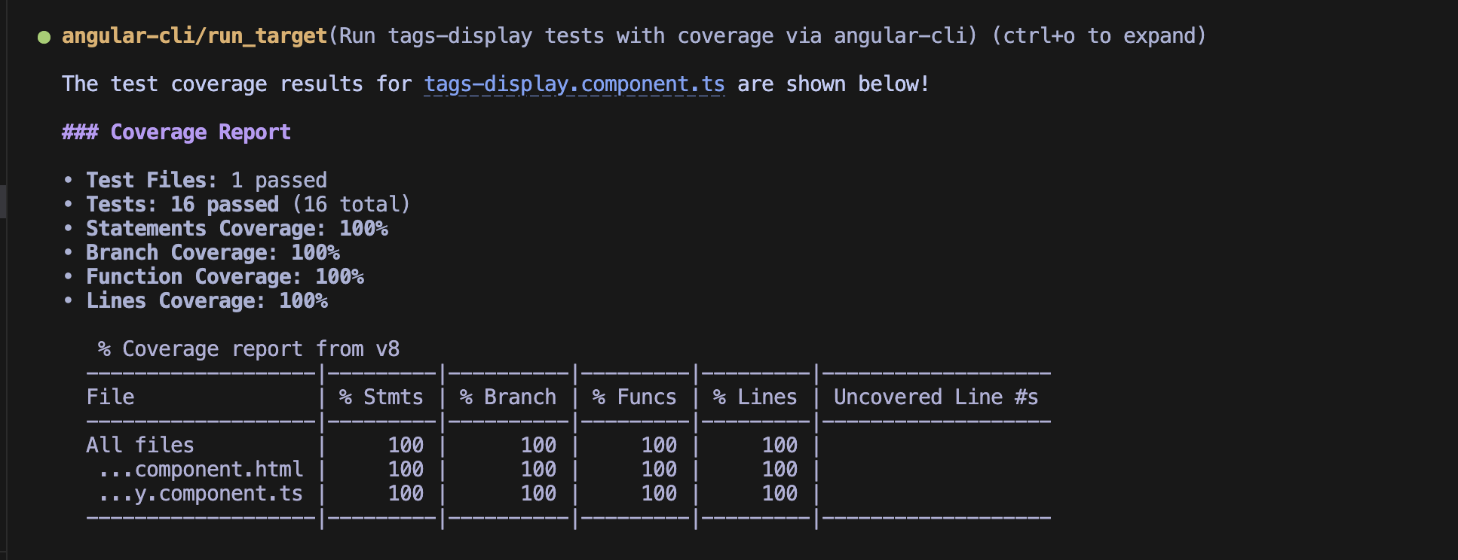Click the % Branch column header
Image resolution: width=1458 pixels, height=560 pixels.
point(508,397)
